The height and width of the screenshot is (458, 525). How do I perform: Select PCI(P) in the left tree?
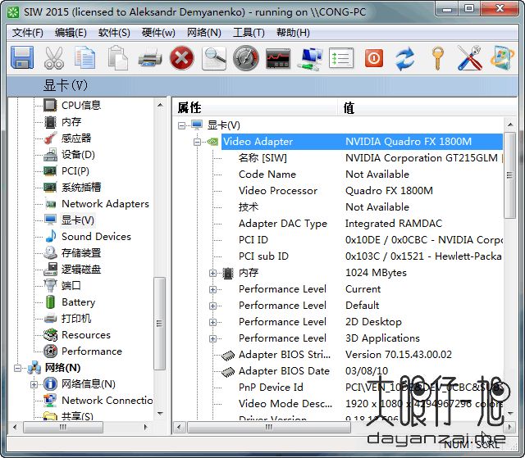click(75, 171)
